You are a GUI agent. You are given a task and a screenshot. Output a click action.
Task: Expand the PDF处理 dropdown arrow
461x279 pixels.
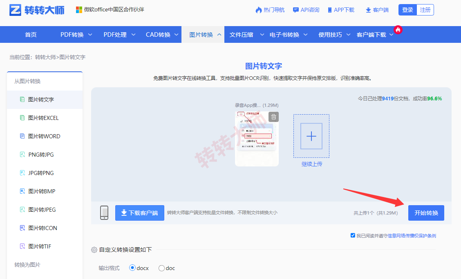click(x=133, y=35)
